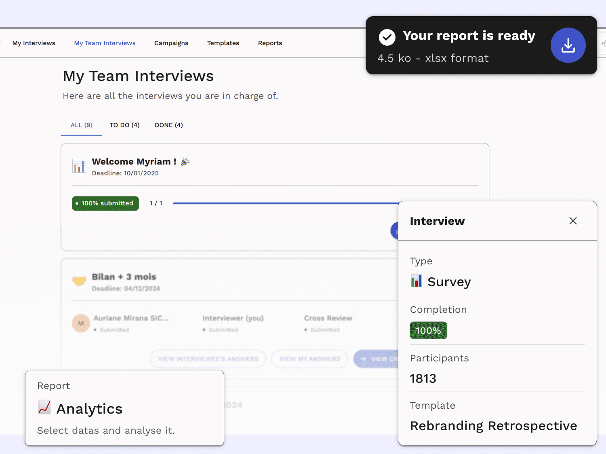Click Deadline: 04/12/2024 text
This screenshot has height=454, width=606.
click(126, 288)
